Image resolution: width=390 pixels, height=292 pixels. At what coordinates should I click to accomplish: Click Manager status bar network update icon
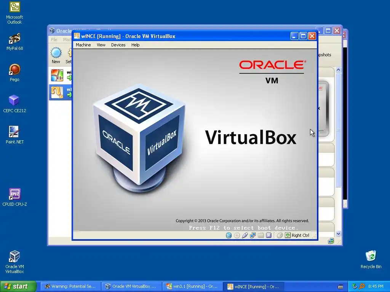[x=331, y=241]
